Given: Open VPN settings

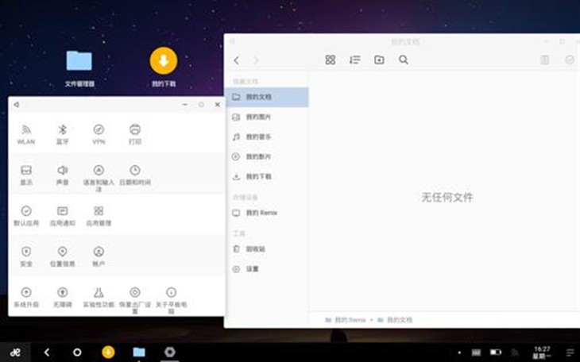Looking at the screenshot, I should pyautogui.click(x=99, y=134).
